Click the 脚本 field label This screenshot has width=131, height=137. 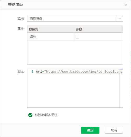[21, 72]
